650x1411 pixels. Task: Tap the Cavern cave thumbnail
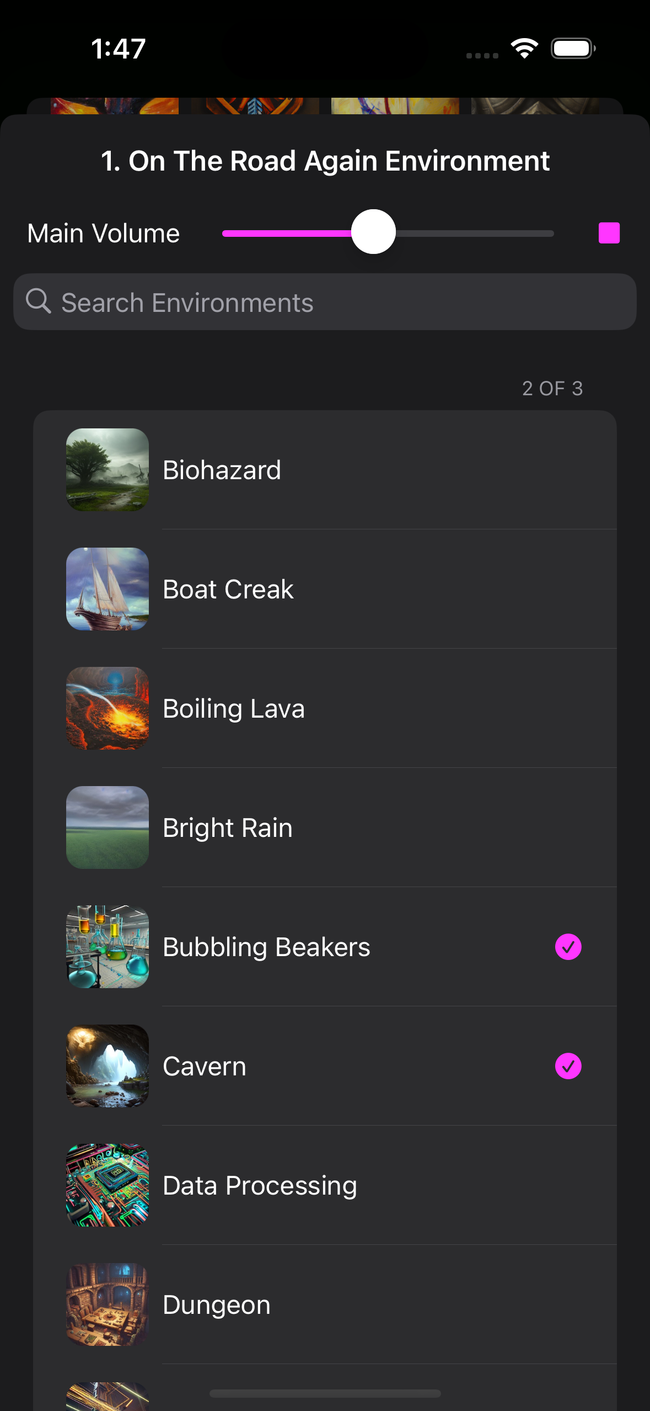[x=108, y=1066]
